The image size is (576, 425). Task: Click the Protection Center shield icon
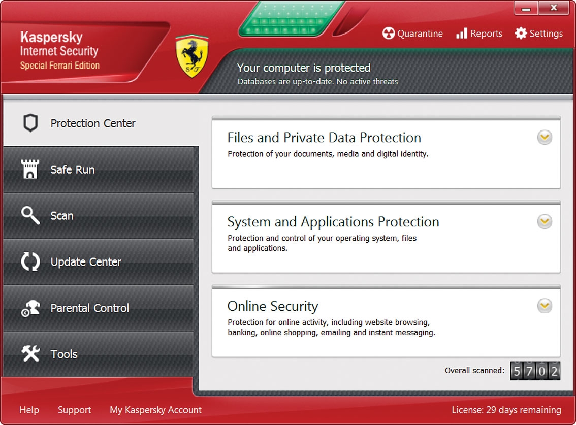30,123
